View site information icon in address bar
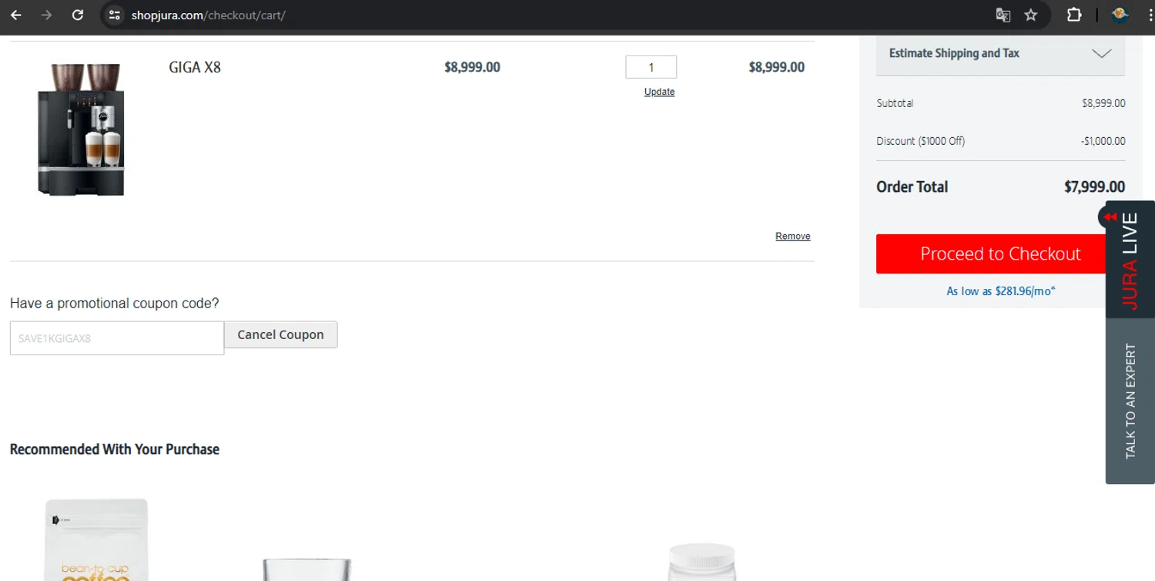 coord(115,15)
